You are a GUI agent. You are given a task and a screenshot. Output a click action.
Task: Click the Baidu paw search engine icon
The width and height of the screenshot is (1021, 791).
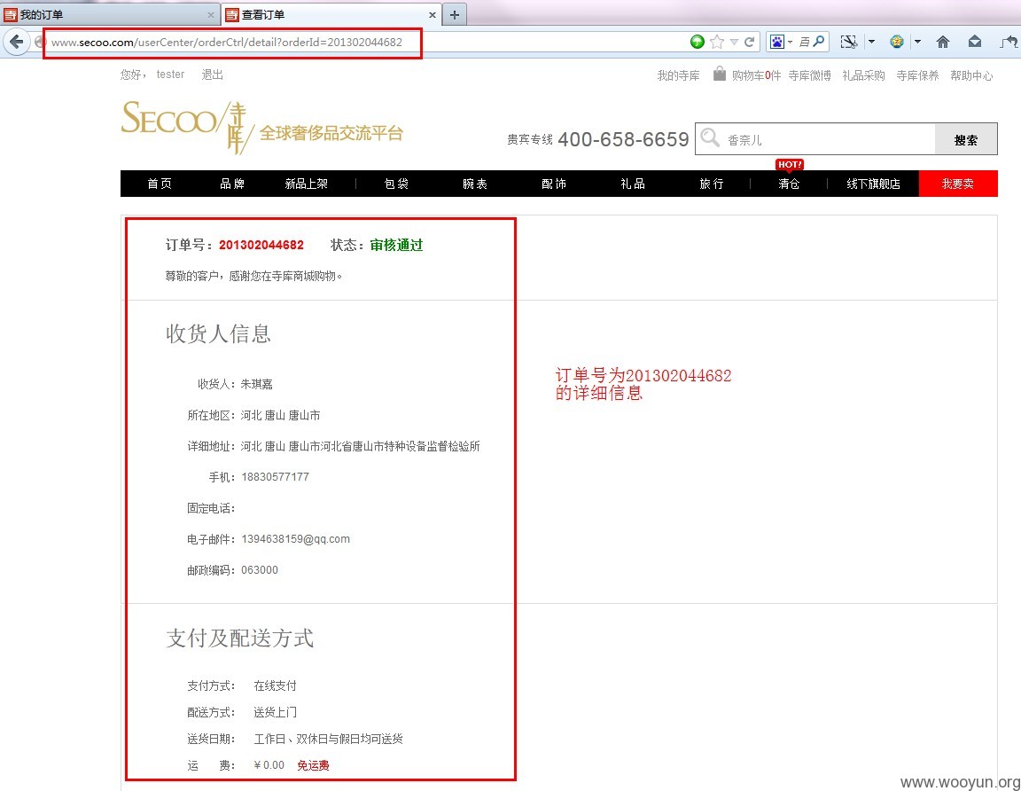[x=776, y=42]
